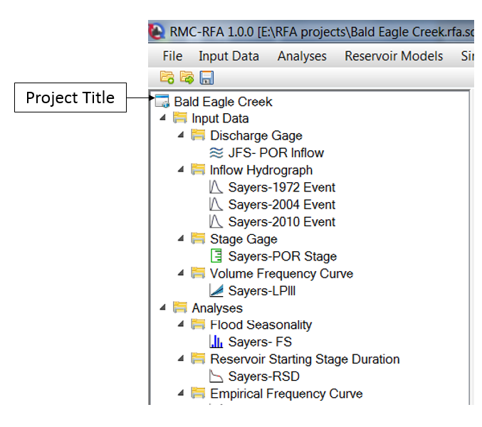Click the Bald Eagle Creek project icon
482x427 pixels.
pos(162,101)
